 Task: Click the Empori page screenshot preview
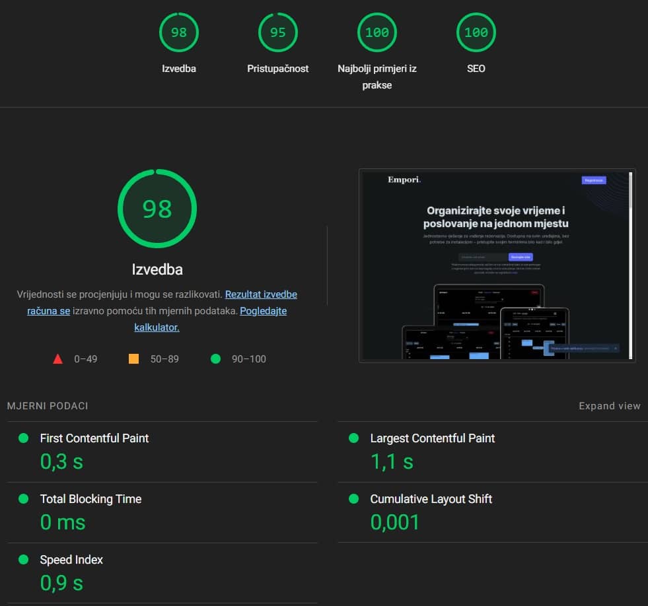point(497,265)
